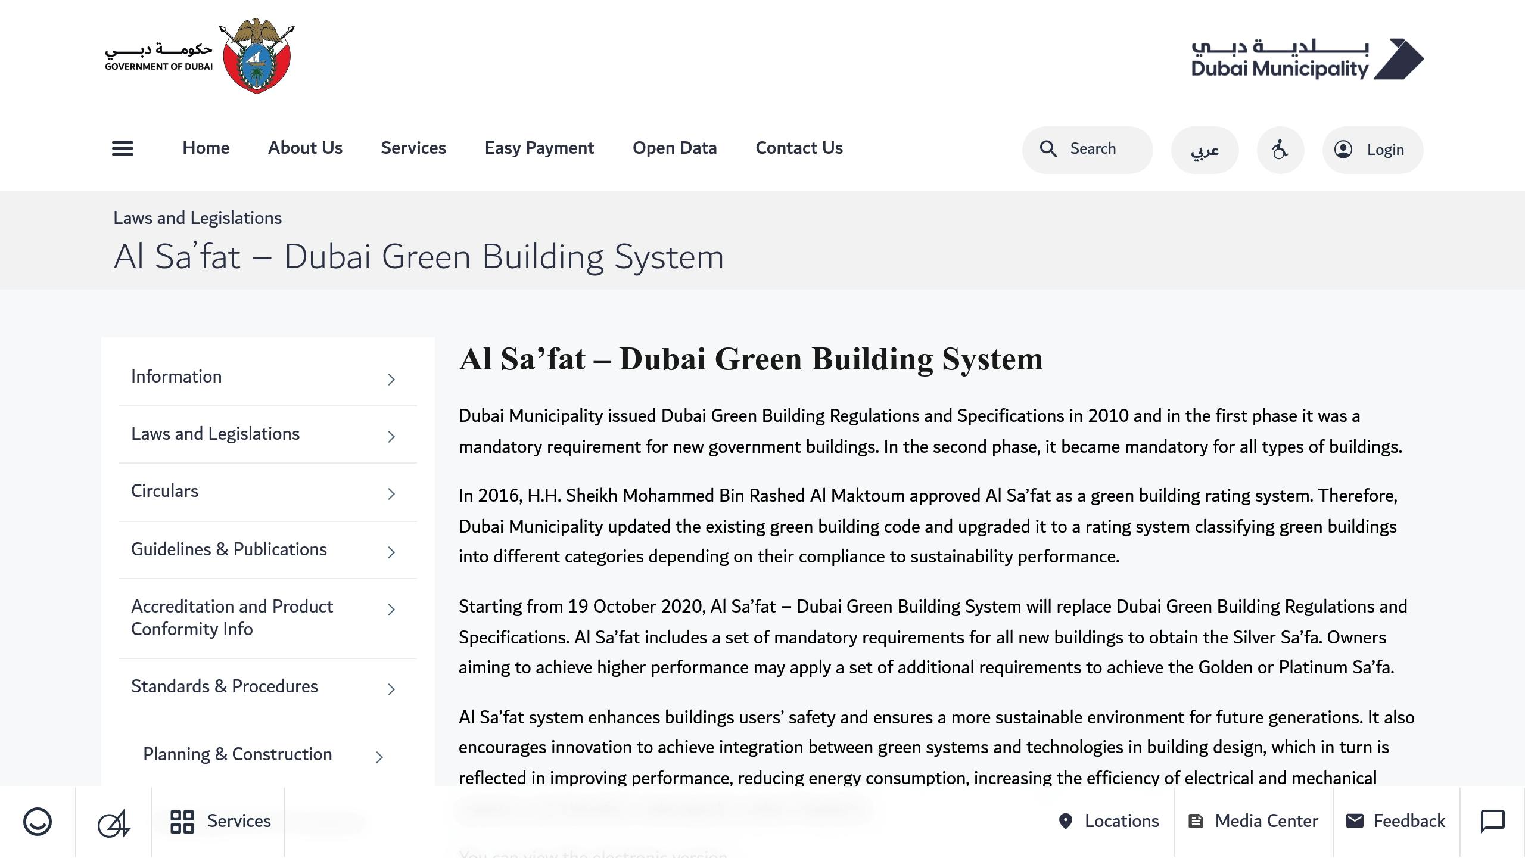Click paragraph starting 'In 2016, H.H. Sheikh'
1525x858 pixels.
pos(928,526)
